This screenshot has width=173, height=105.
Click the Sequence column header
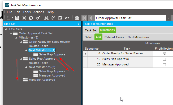point(92,49)
